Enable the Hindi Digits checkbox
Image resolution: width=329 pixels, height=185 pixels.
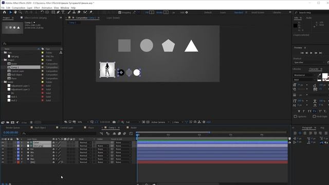[314, 117]
